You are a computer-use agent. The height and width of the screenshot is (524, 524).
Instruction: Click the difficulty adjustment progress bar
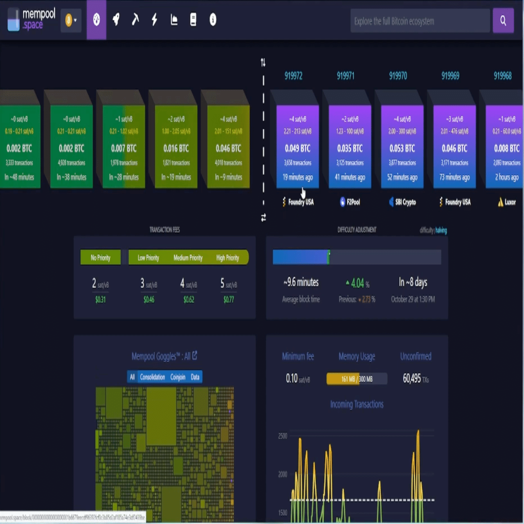357,257
